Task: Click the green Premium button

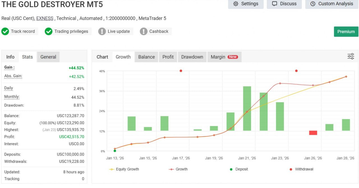Action: [346, 32]
